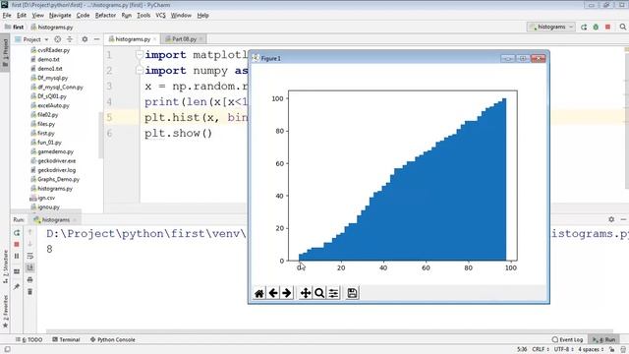The width and height of the screenshot is (629, 354).
Task: Open Configure subplots in Figure toolbar
Action: coord(333,293)
